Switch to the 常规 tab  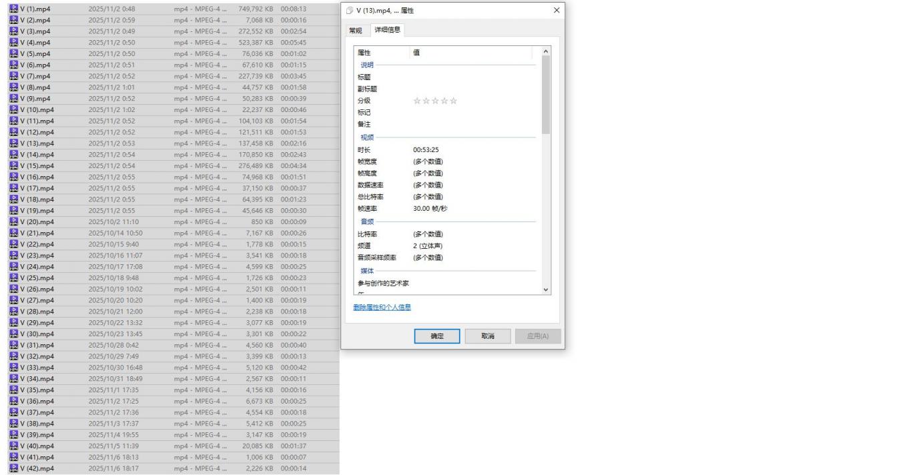(x=356, y=31)
